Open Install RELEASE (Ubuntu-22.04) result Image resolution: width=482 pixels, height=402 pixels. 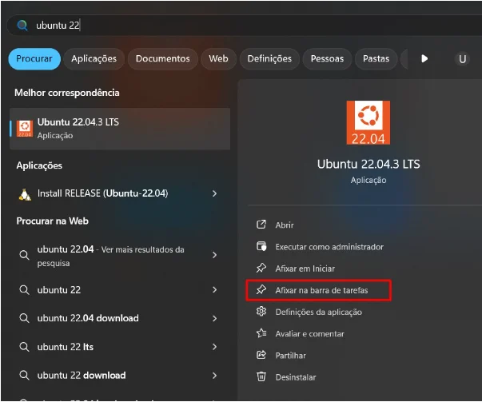(120, 193)
